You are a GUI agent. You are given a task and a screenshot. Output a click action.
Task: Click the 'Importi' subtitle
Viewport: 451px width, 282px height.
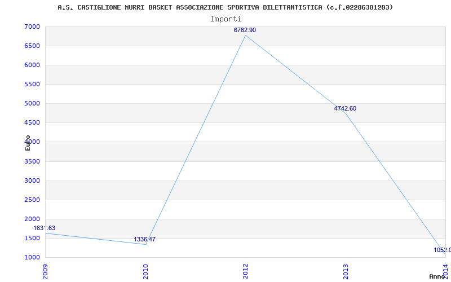[x=225, y=19]
